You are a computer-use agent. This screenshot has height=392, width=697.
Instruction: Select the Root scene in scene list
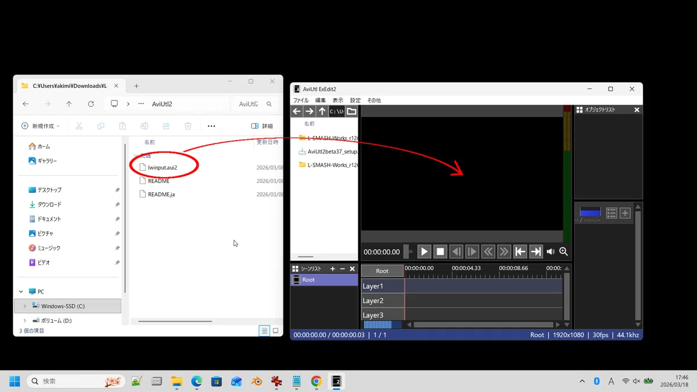pyautogui.click(x=324, y=280)
